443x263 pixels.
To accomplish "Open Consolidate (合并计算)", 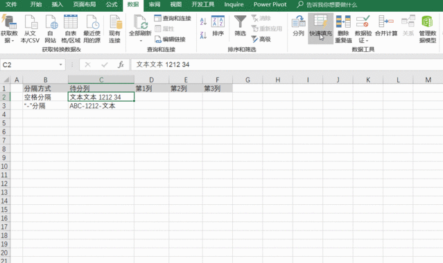I will (x=386, y=26).
